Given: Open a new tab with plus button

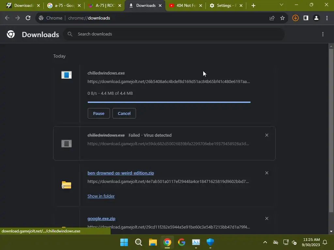Looking at the screenshot, I should 253,6.
